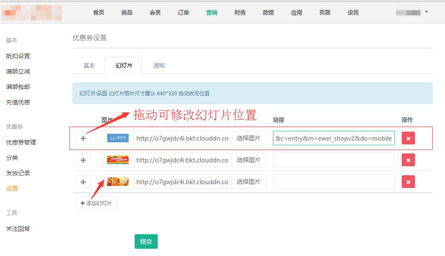Open the 营销 top menu
This screenshot has width=445, height=256.
pos(212,12)
